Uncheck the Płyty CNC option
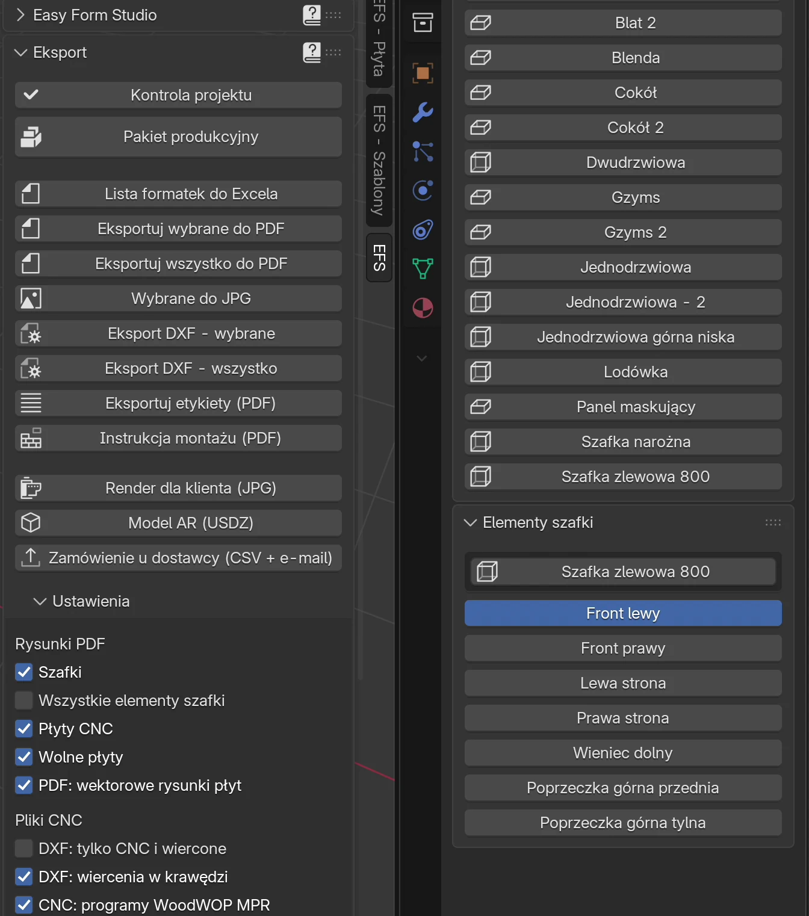The width and height of the screenshot is (809, 916). coord(24,729)
